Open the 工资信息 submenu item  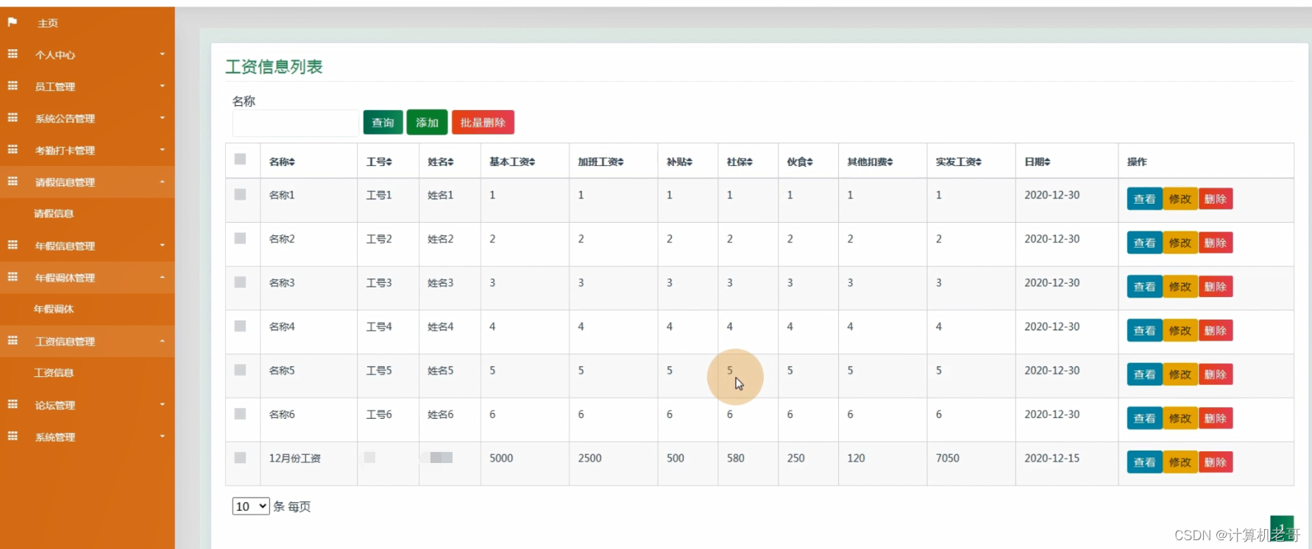tap(54, 373)
